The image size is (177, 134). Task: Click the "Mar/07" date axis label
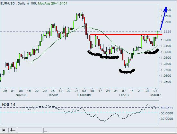[x=155, y=95]
